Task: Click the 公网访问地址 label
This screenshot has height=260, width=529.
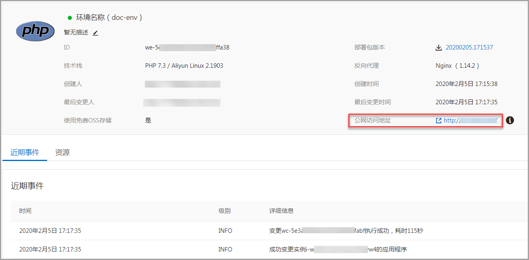Action: [x=373, y=120]
